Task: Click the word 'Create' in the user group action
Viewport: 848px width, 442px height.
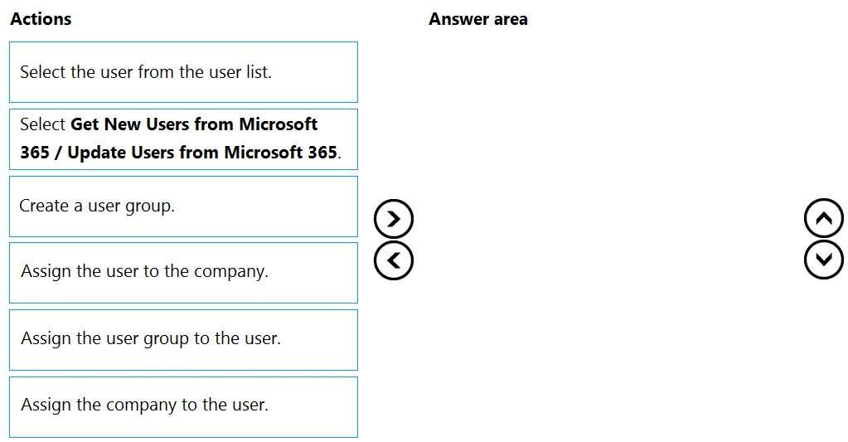Action: pyautogui.click(x=44, y=206)
